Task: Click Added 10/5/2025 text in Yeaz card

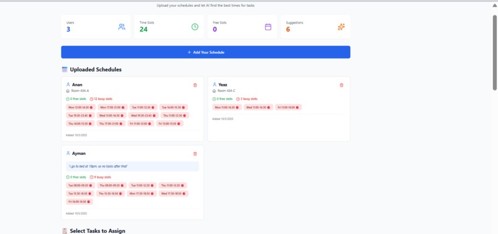Action: 222,119
